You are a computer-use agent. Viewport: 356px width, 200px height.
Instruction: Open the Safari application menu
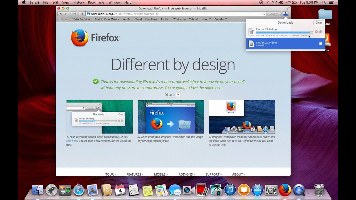tap(34, 2)
